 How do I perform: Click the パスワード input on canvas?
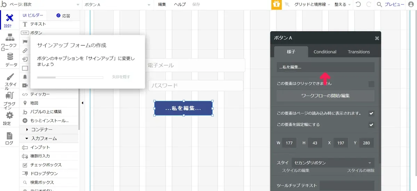coord(196,86)
